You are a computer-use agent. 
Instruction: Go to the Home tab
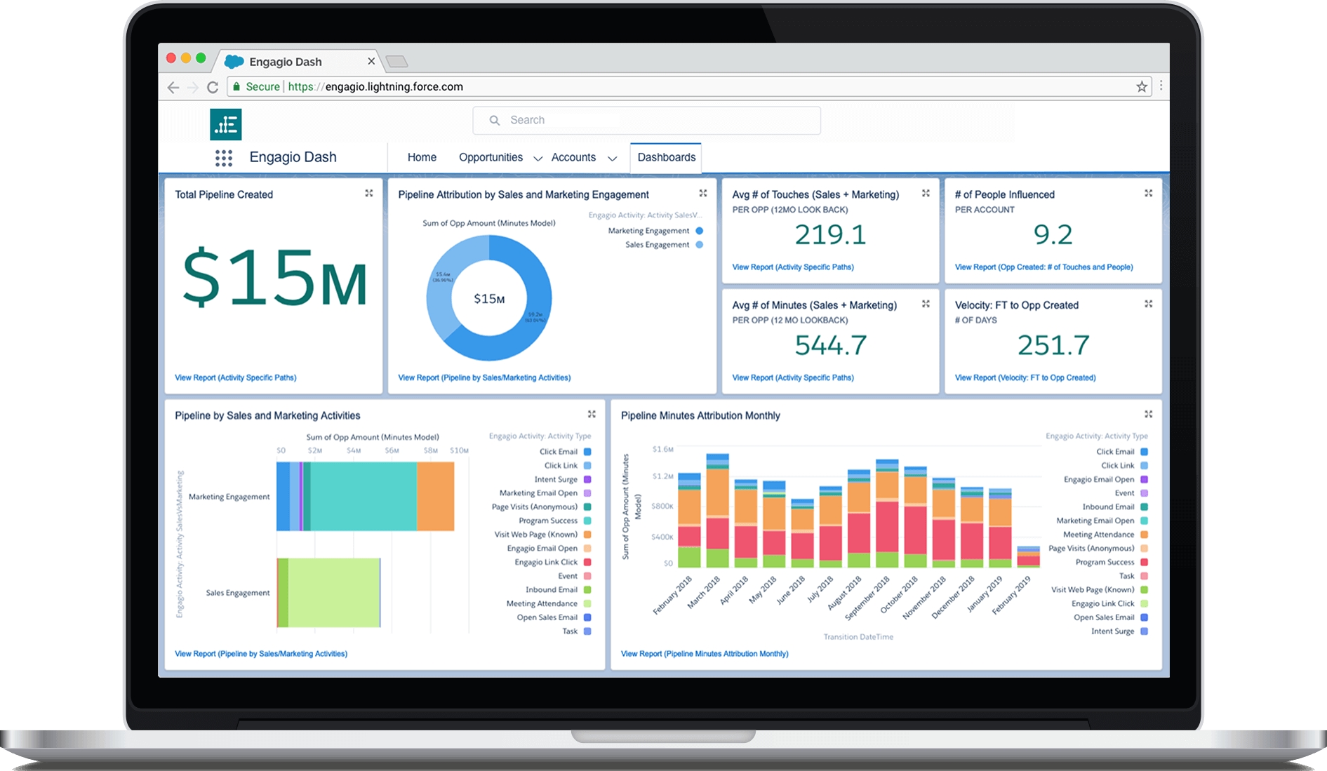point(422,157)
